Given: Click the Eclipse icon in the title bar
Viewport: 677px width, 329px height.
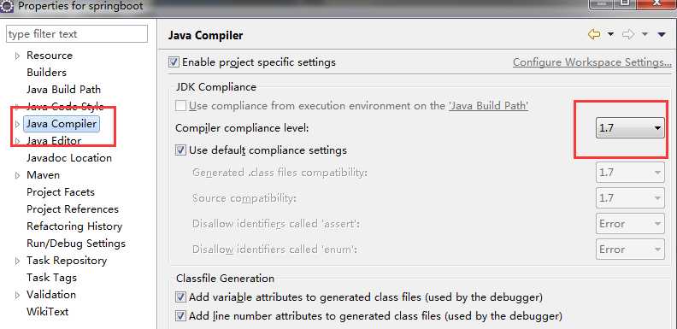Looking at the screenshot, I should 7,6.
